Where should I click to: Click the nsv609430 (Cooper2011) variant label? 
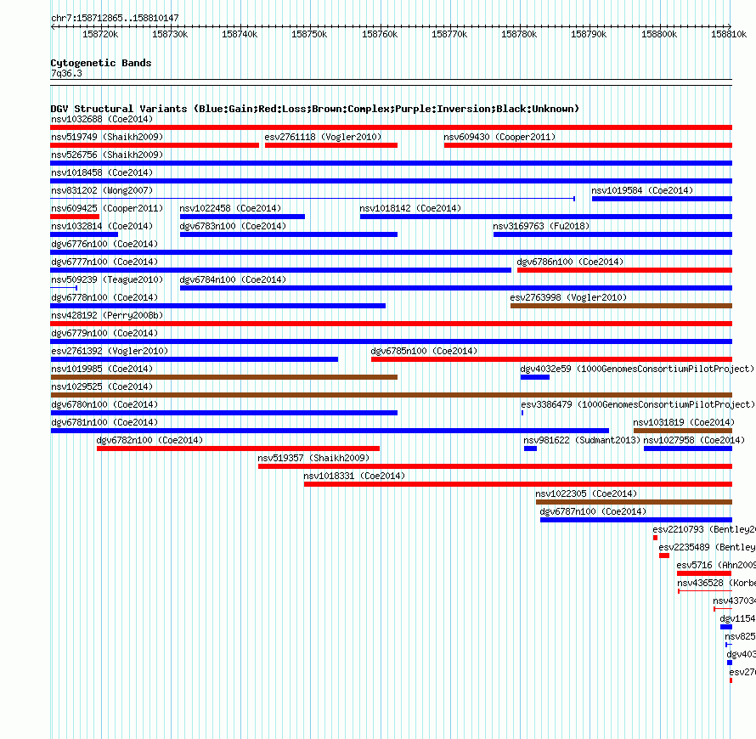[499, 137]
